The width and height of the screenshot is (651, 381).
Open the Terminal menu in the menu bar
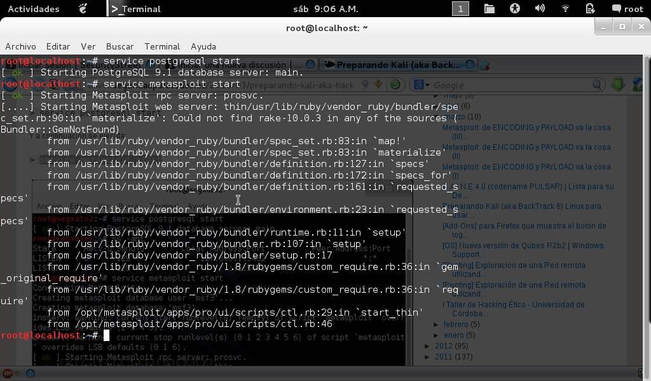pyautogui.click(x=162, y=46)
